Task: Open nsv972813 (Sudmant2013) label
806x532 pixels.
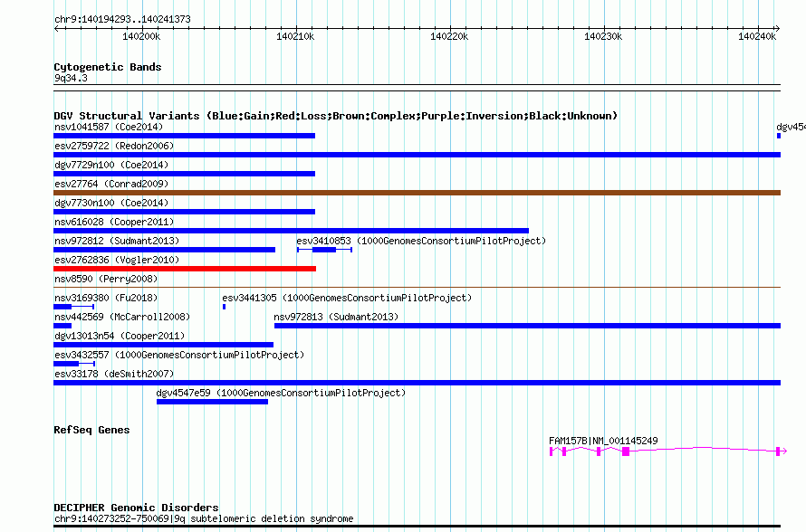Action: coord(336,317)
